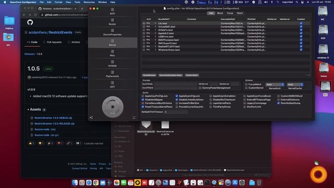Click the share icon in the sidebar

coord(91,118)
